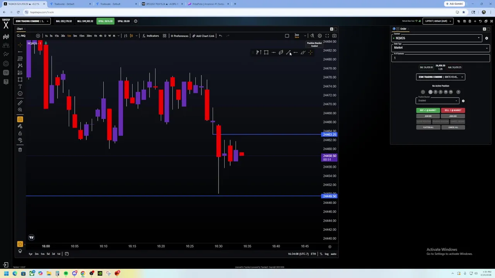Enter fullscreen chart mode
Screen dimensions: 495x278
click(x=327, y=36)
